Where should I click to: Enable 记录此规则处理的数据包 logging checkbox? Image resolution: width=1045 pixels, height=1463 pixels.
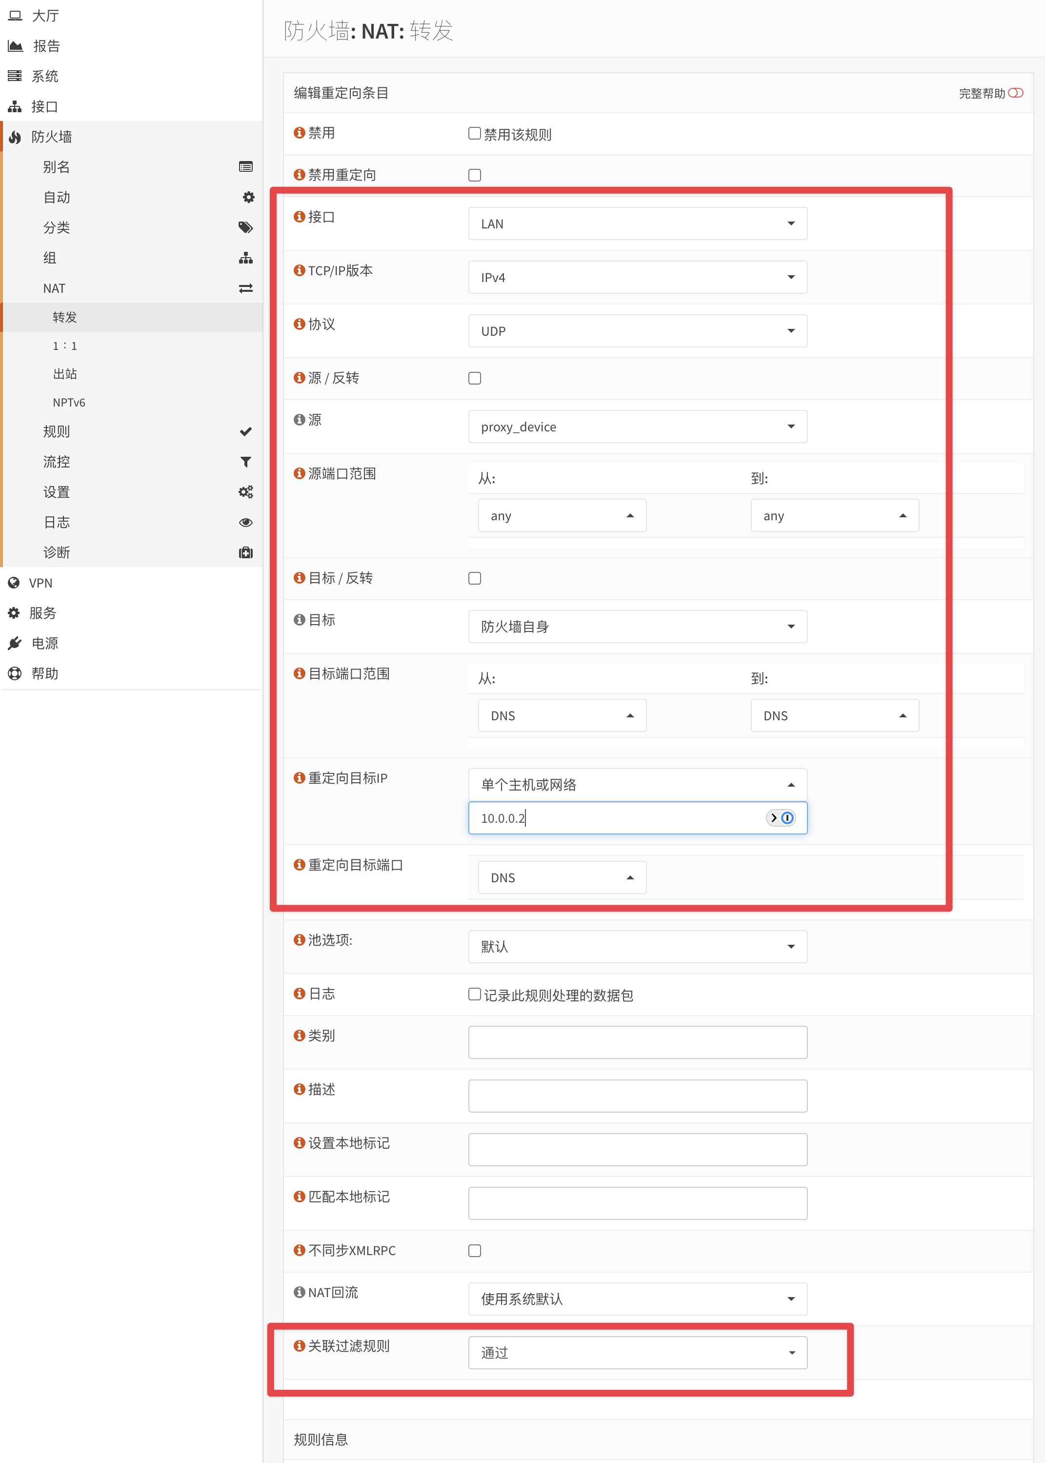475,994
